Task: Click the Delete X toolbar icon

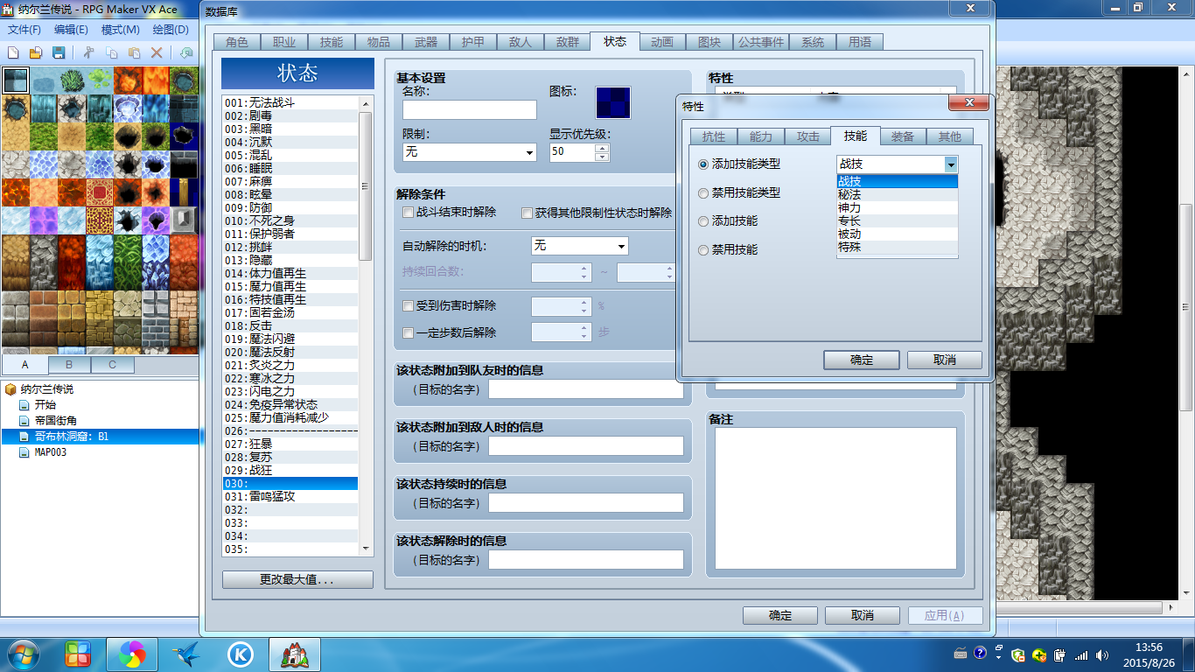Action: pyautogui.click(x=157, y=52)
